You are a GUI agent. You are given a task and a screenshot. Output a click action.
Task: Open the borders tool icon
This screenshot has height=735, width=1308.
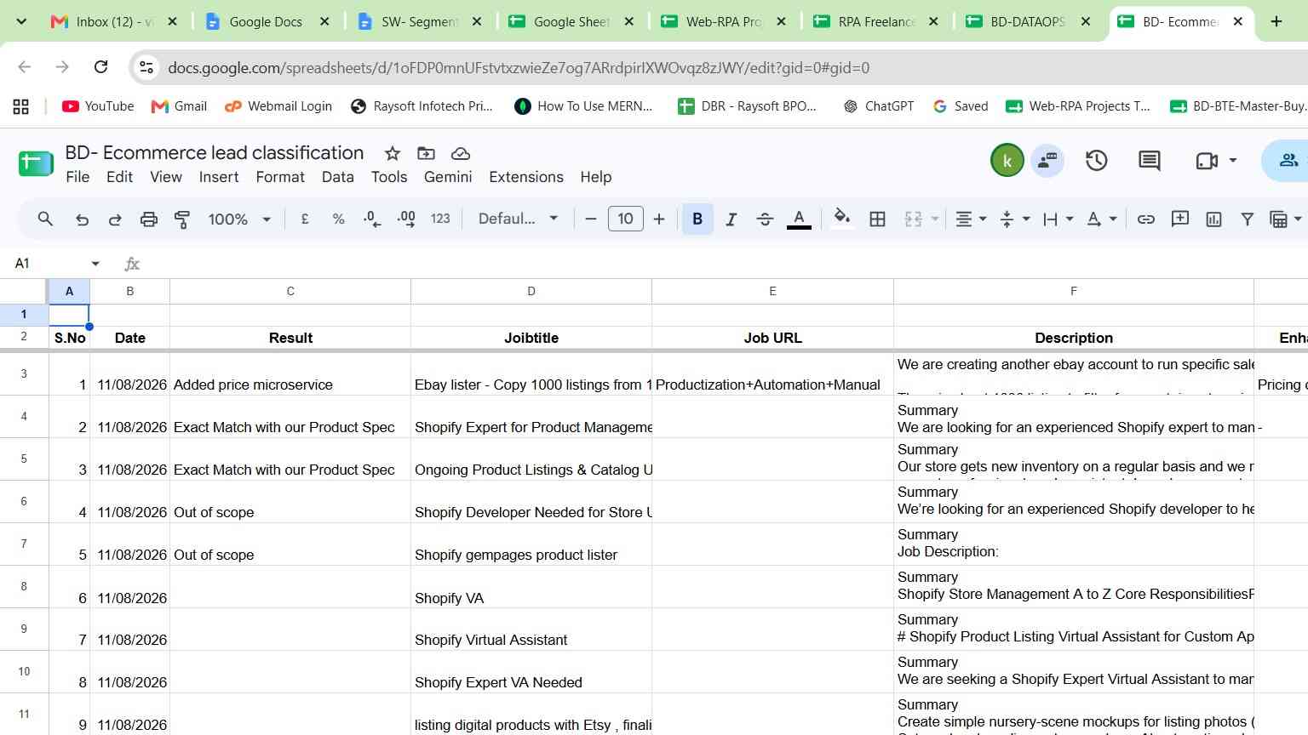point(877,219)
